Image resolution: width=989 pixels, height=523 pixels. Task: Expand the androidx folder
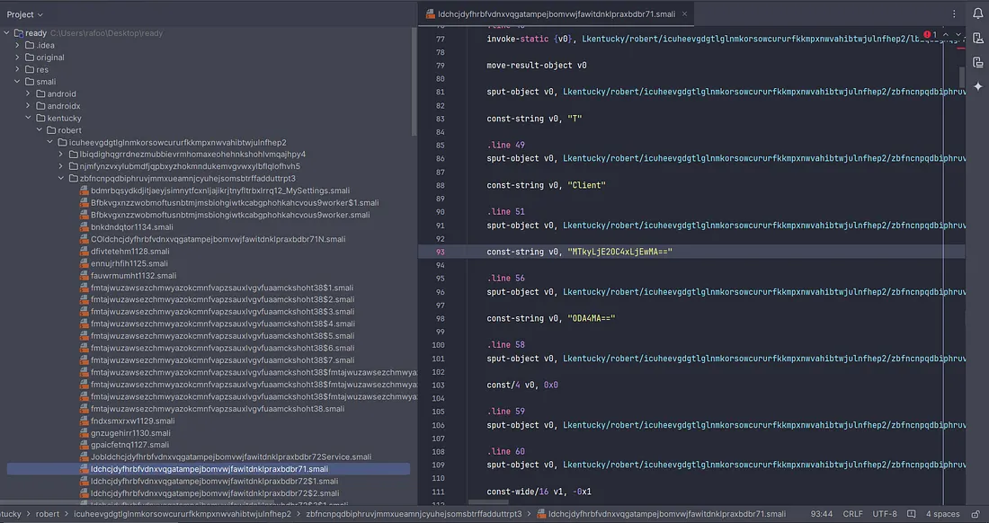(29, 106)
